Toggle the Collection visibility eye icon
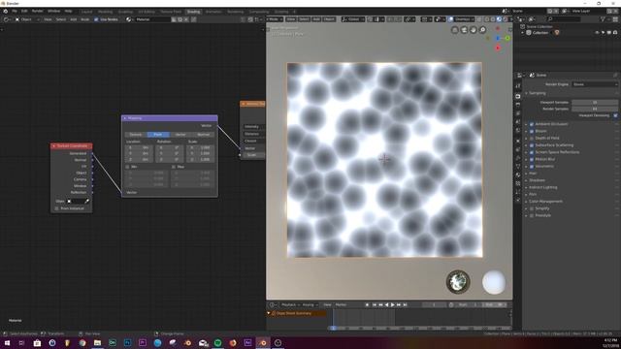The height and width of the screenshot is (349, 621). click(597, 32)
